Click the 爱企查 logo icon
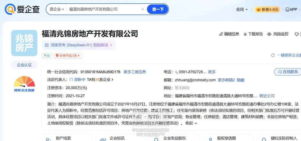Viewport: 301px width, 141px height. click(x=9, y=9)
